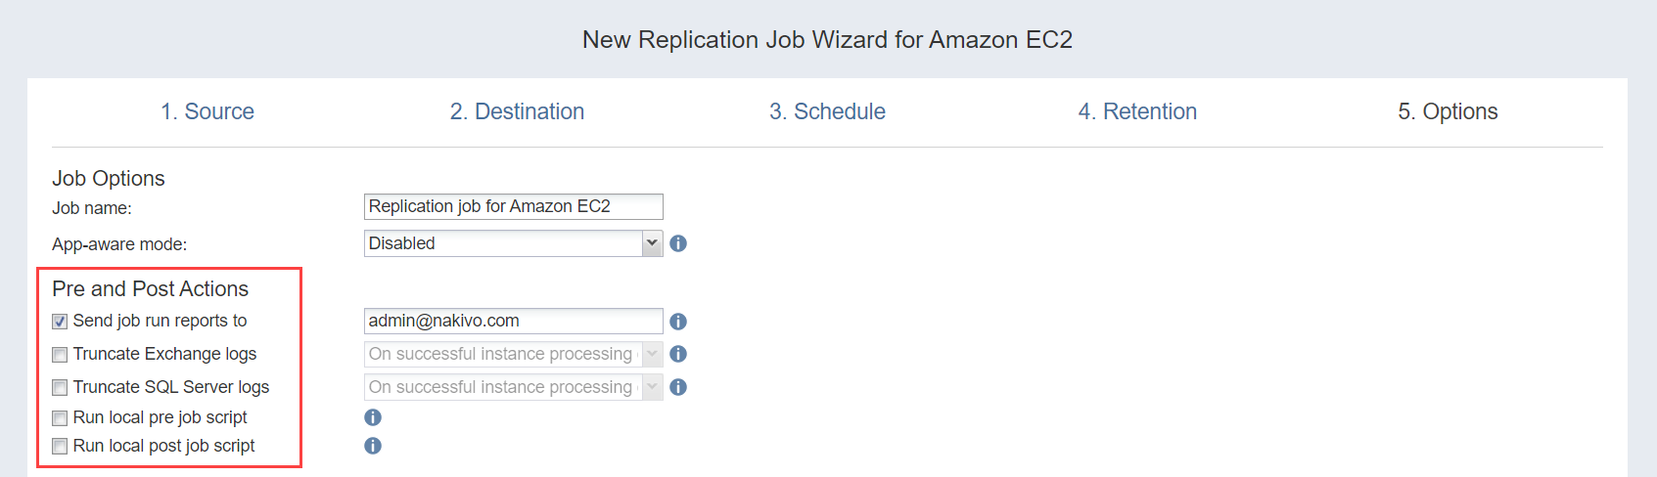This screenshot has width=1657, height=477.
Task: Click the Job name text field
Action: [x=513, y=206]
